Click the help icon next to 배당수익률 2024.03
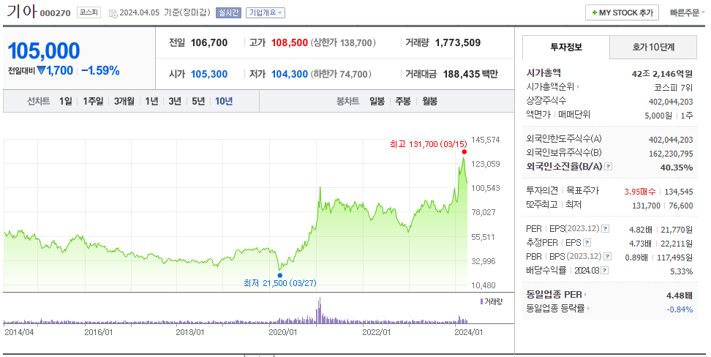 (604, 271)
